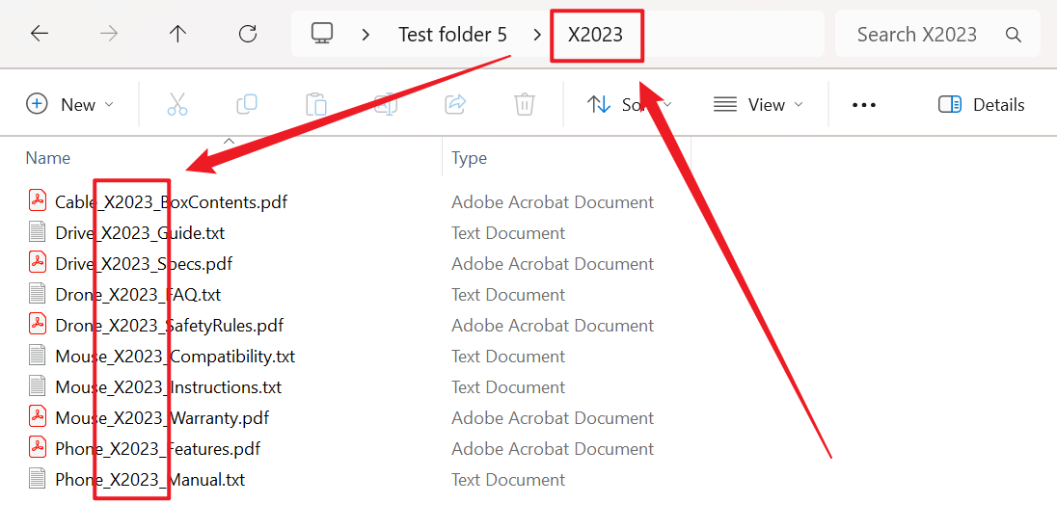Viewport: 1057px width, 530px height.
Task: Select Test folder 5 in breadcrumb
Action: point(452,35)
